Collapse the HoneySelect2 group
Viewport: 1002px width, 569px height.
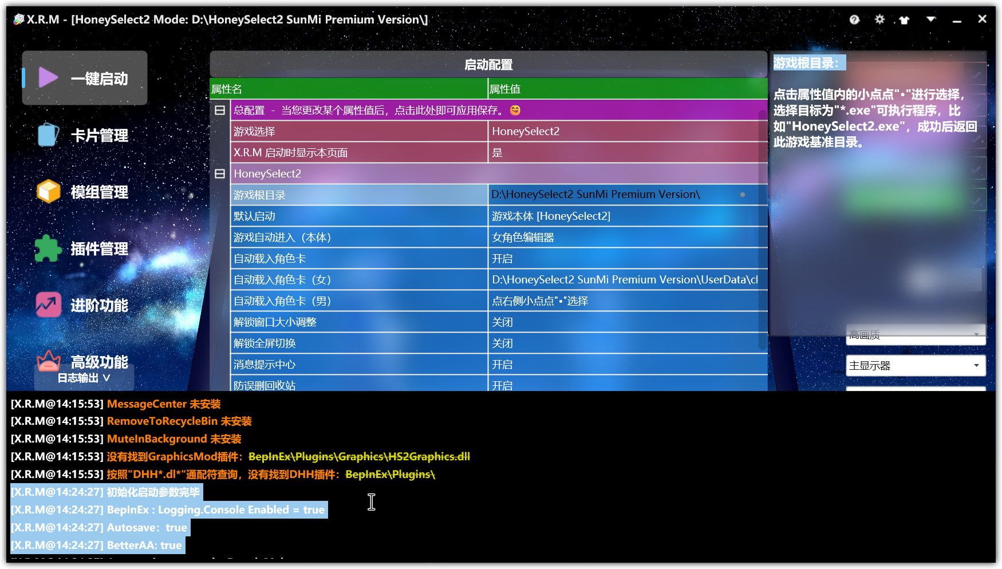pos(220,173)
